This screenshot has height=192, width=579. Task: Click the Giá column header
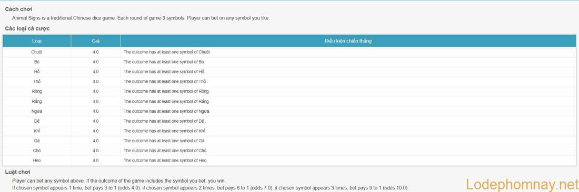click(95, 41)
